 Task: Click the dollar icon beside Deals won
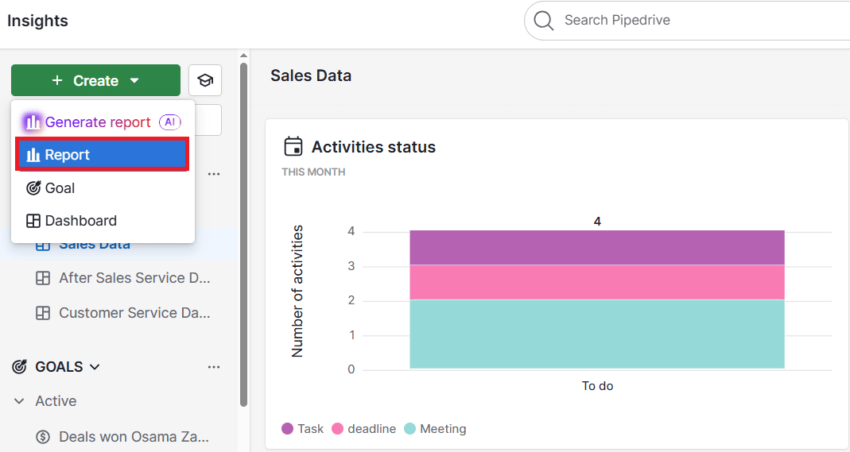coord(43,436)
